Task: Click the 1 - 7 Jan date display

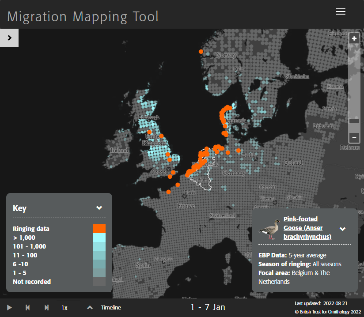Action: tap(208, 307)
